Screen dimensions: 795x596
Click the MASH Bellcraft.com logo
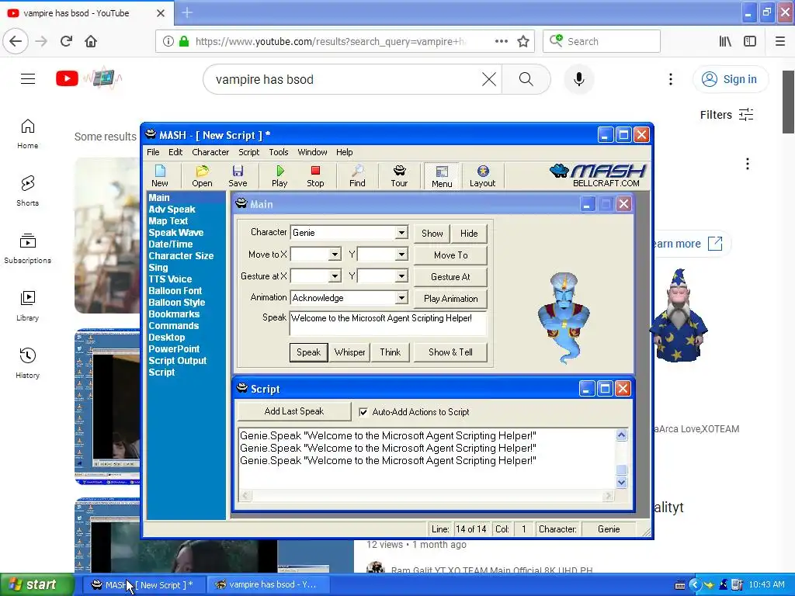599,175
